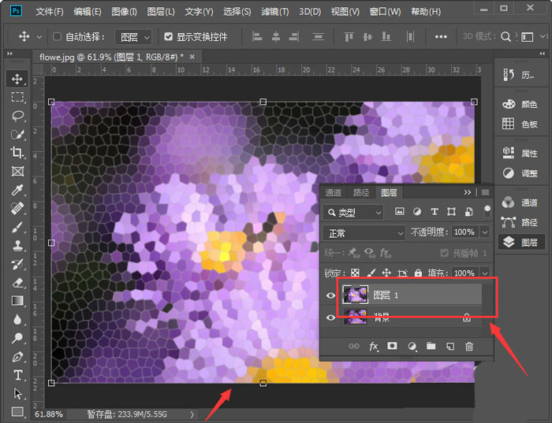Select the Frame tool
The image size is (552, 423).
tap(17, 172)
